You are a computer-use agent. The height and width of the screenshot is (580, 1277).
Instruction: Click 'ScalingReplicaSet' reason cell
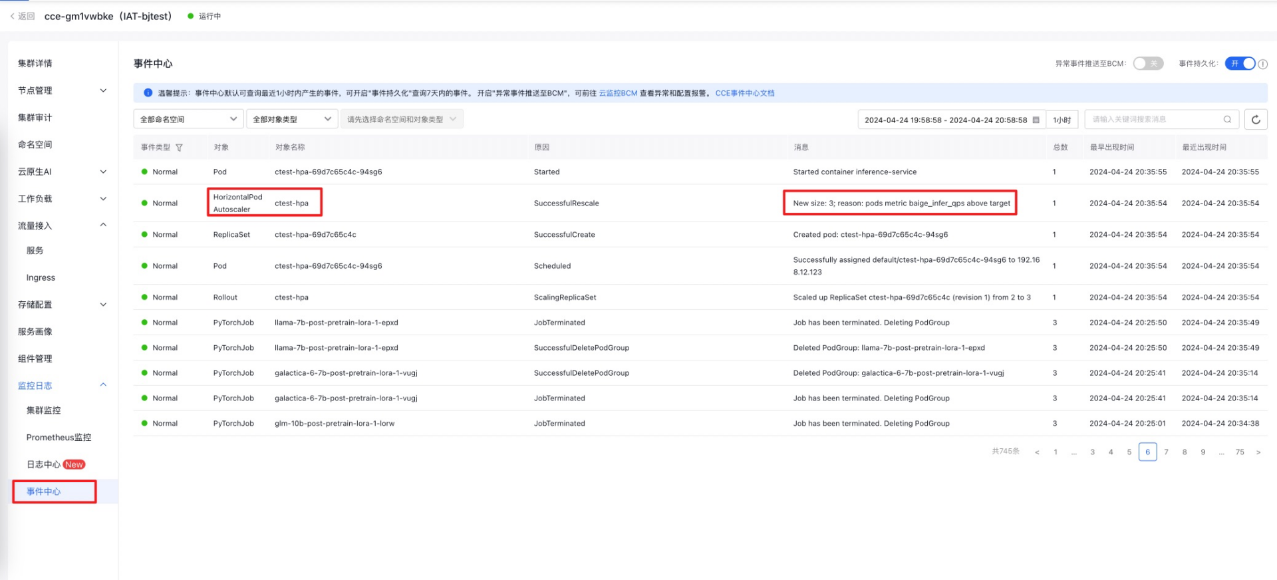click(x=565, y=298)
